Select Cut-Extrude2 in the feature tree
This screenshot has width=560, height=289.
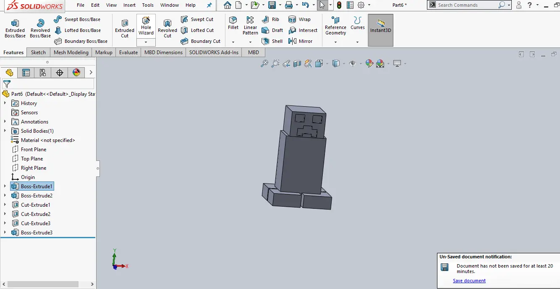[x=36, y=214]
